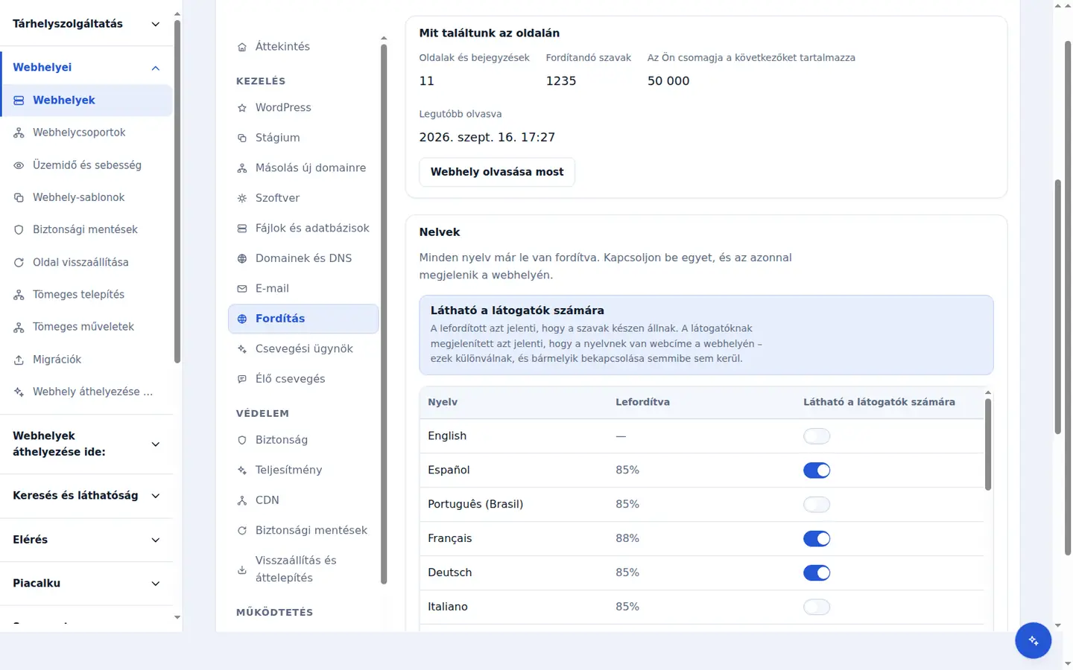Go to Csevegési ügynök page
The height and width of the screenshot is (670, 1073).
coord(303,349)
